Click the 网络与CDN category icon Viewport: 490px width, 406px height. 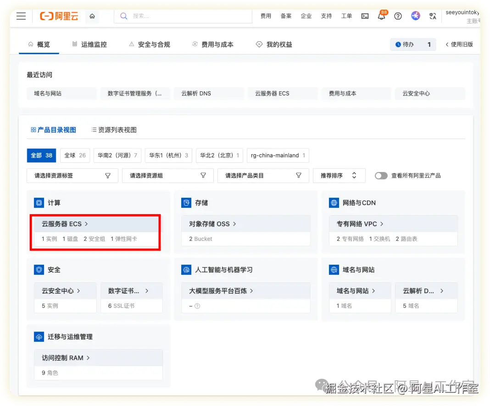tap(334, 203)
